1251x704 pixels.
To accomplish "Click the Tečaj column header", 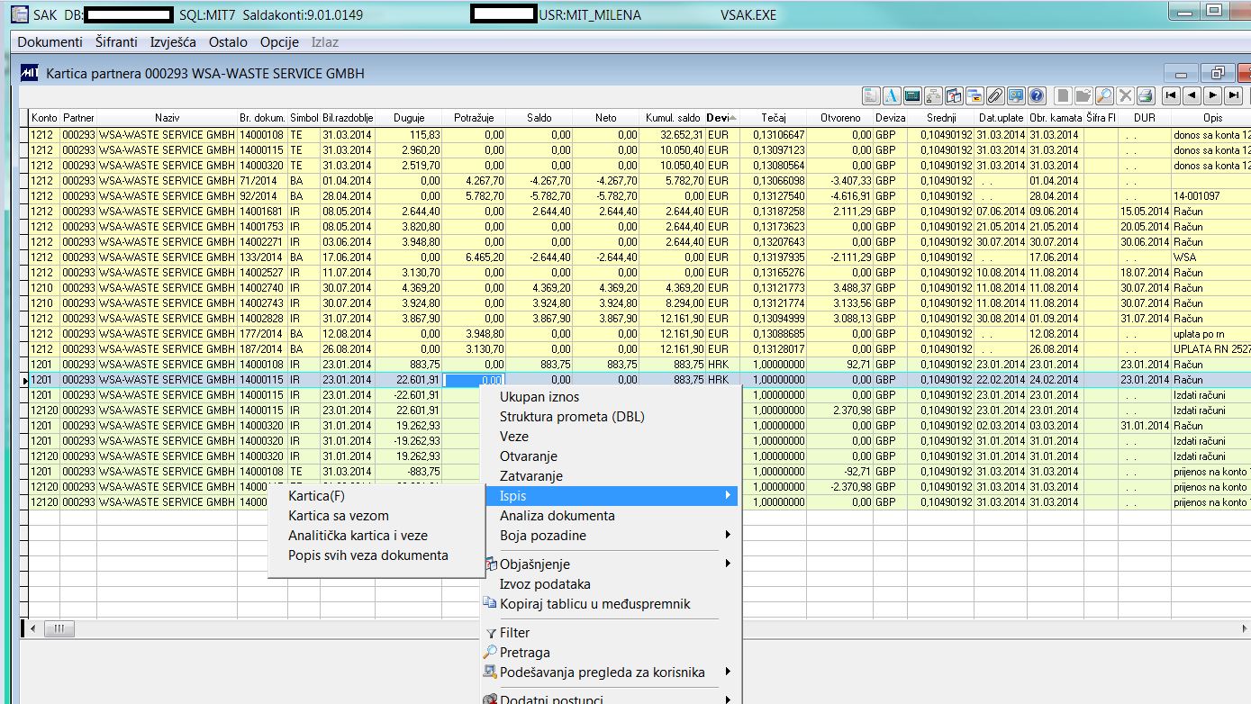I will point(774,118).
